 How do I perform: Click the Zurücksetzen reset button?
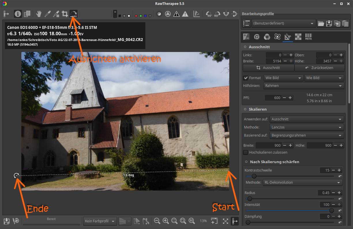[320, 68]
